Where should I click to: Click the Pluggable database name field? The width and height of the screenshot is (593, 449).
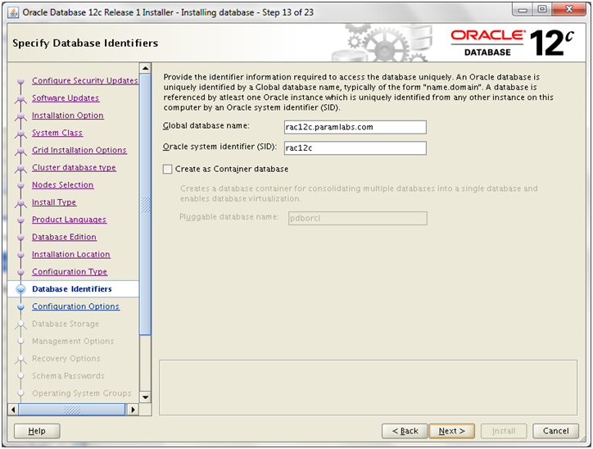pyautogui.click(x=358, y=218)
